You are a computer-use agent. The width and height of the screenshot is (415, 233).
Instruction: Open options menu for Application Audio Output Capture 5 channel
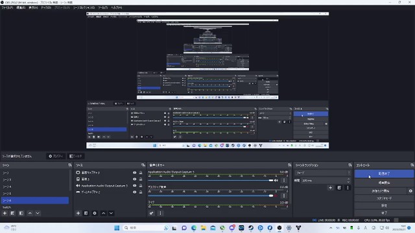[x=284, y=181]
